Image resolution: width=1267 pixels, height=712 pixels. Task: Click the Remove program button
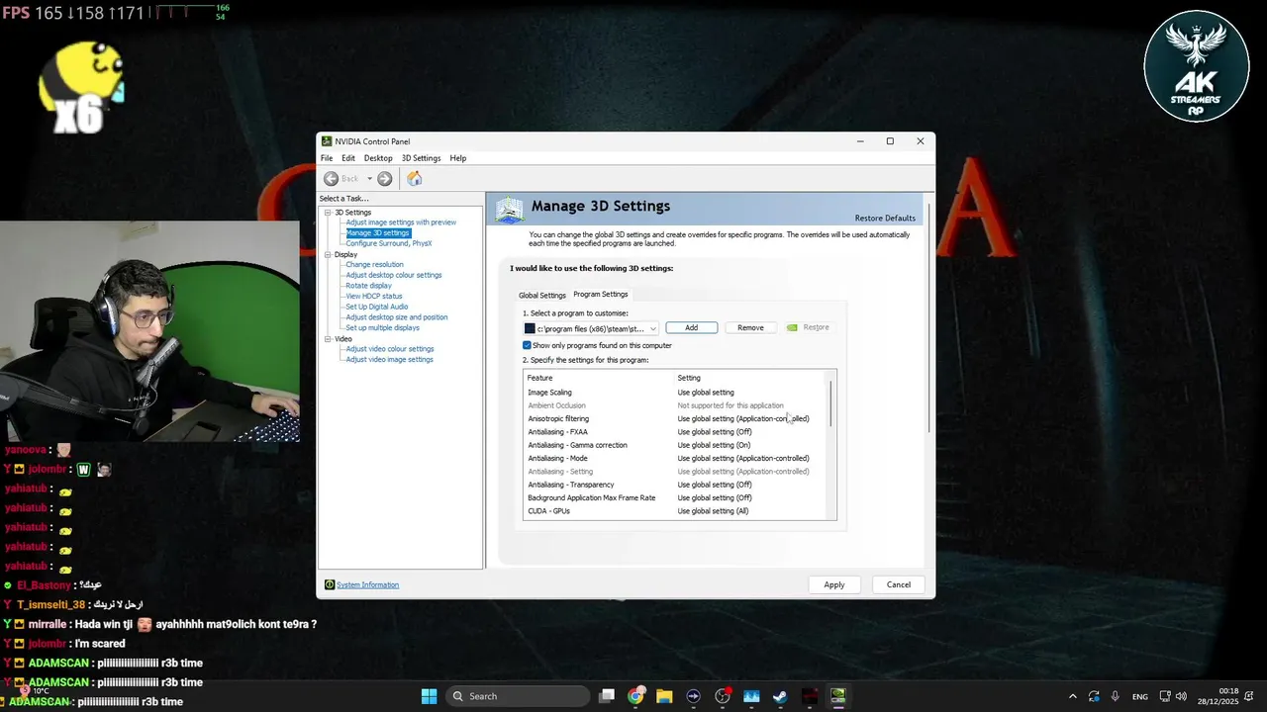coord(750,327)
